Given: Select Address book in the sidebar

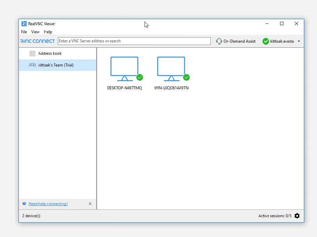Looking at the screenshot, I should pos(57,53).
